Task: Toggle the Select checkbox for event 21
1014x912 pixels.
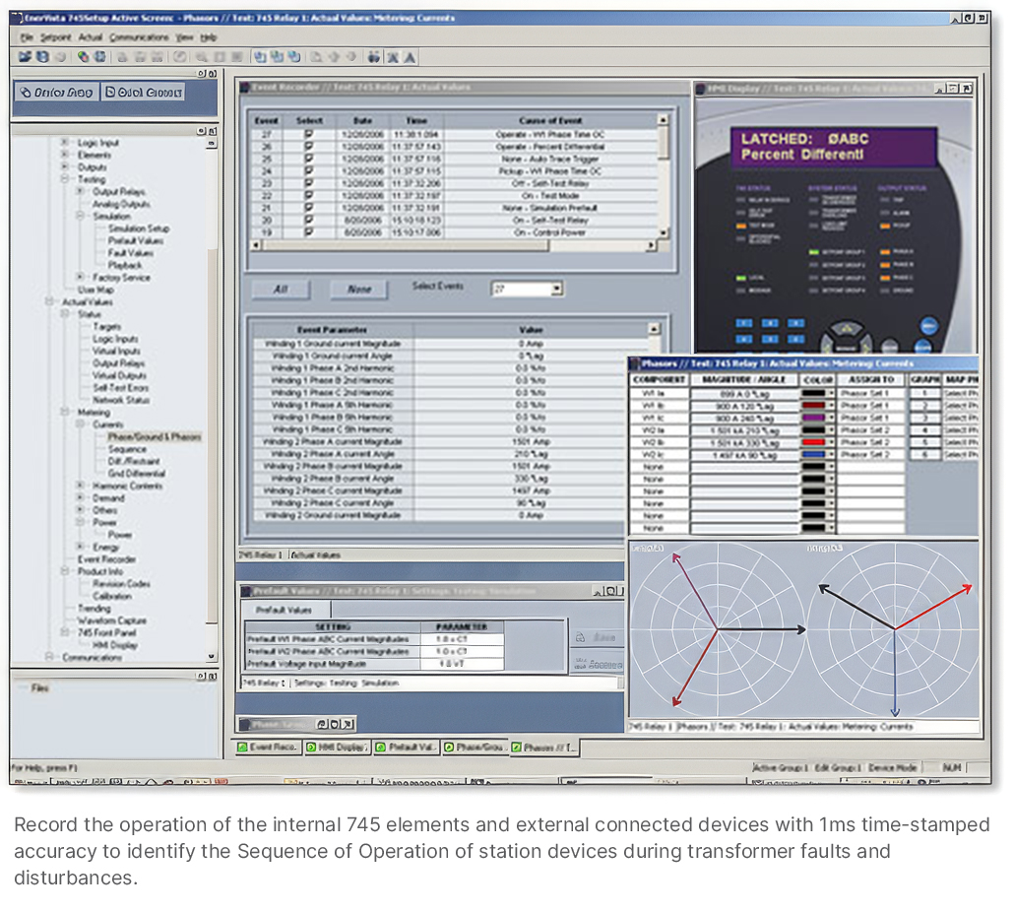Action: 309,208
